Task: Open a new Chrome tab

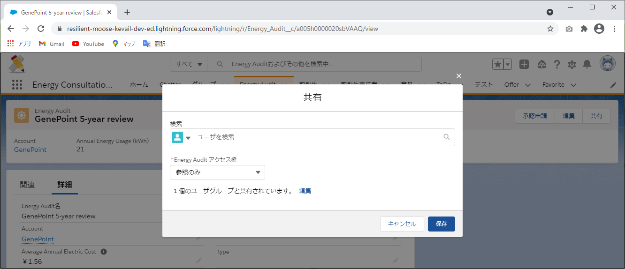Action: 127,12
